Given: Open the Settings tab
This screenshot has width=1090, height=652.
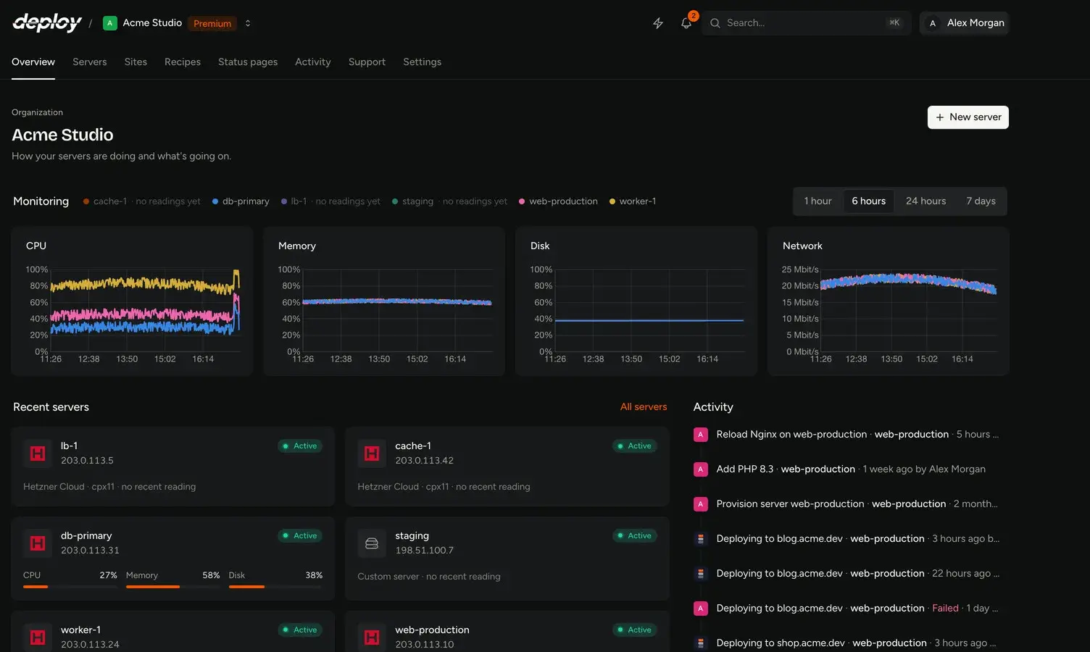Looking at the screenshot, I should [423, 62].
